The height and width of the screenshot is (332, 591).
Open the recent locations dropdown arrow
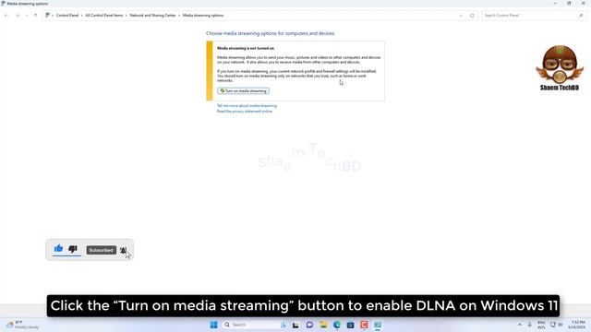click(x=27, y=16)
